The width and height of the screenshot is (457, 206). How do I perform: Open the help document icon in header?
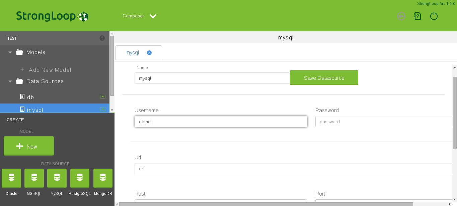pos(417,16)
